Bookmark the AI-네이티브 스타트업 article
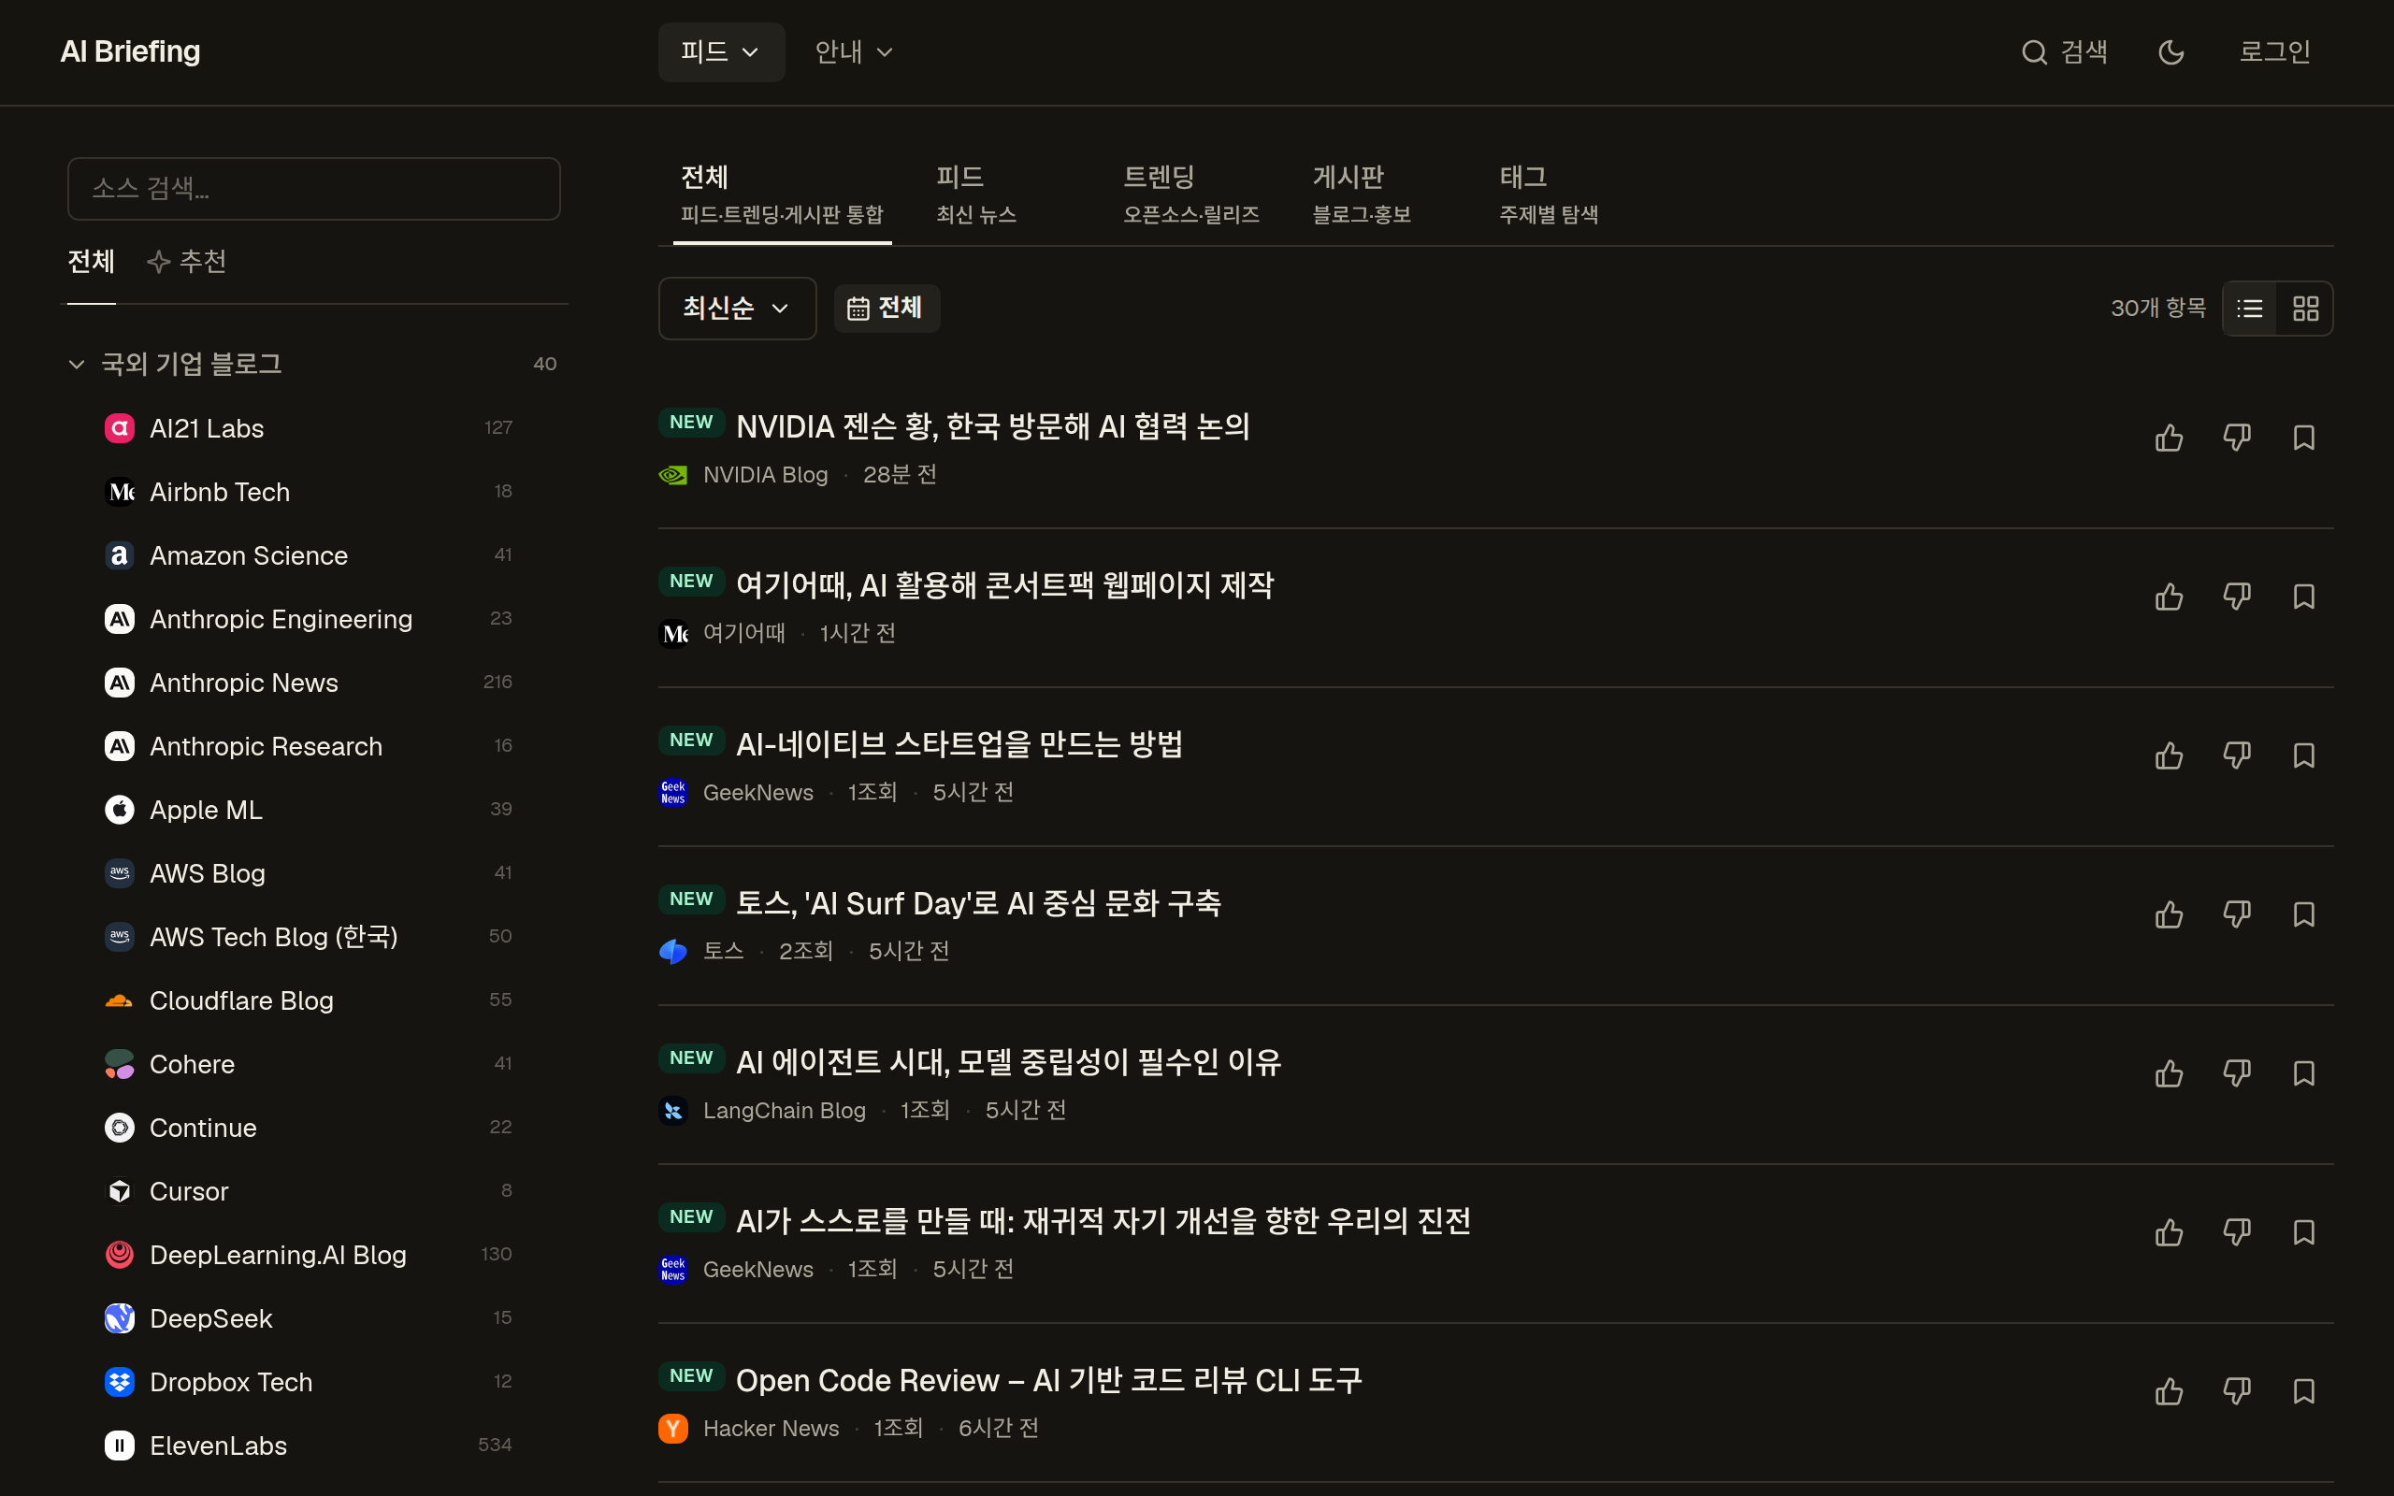The height and width of the screenshot is (1496, 2394). [x=2304, y=755]
